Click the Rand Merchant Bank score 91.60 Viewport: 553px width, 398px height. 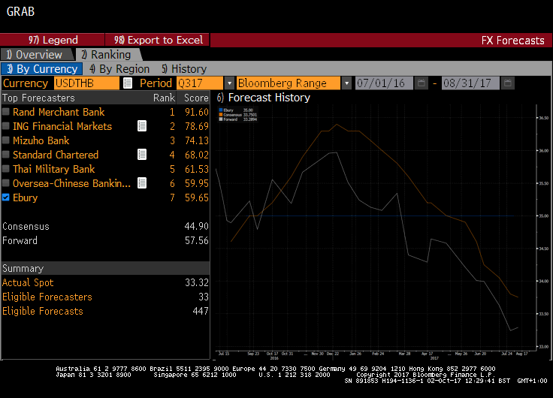pos(196,112)
